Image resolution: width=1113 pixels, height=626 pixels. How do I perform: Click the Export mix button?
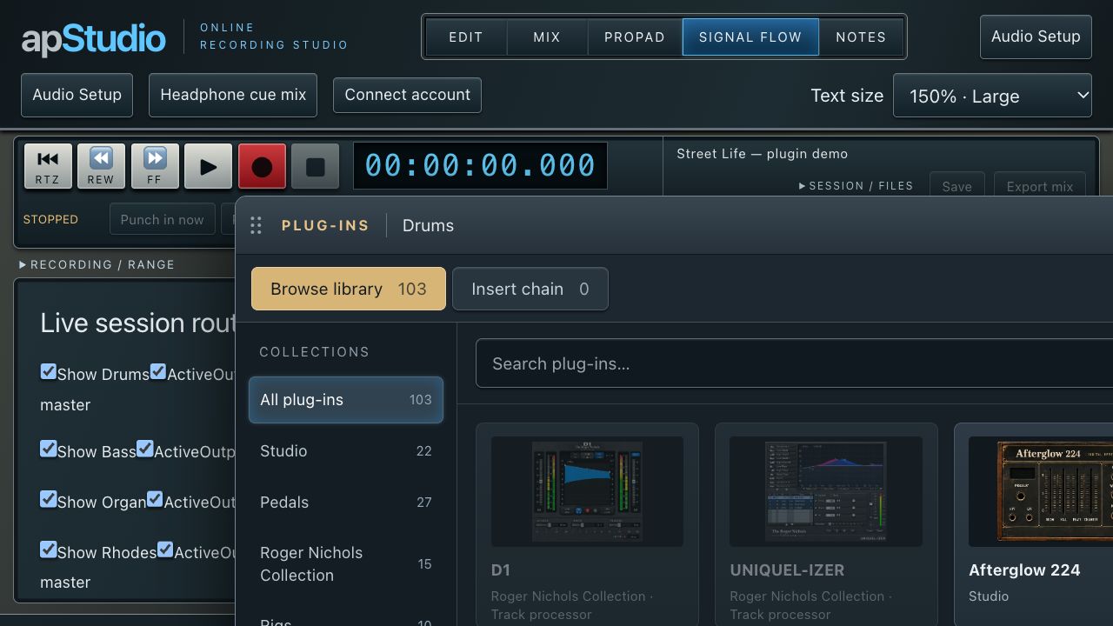click(x=1040, y=186)
